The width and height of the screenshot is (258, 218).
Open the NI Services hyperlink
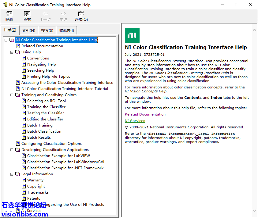pos(135,121)
